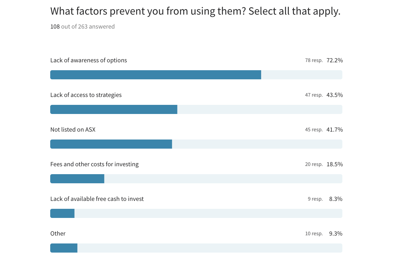Click the "9 resp." response count
Viewport: 395px width, 262px height.
(x=315, y=199)
